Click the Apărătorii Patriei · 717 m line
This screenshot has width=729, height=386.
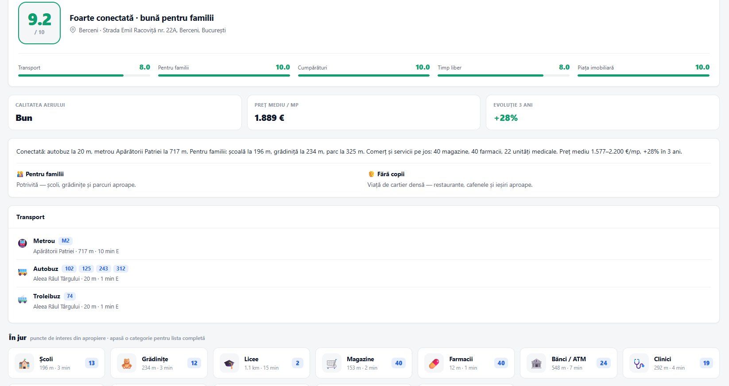pos(76,251)
